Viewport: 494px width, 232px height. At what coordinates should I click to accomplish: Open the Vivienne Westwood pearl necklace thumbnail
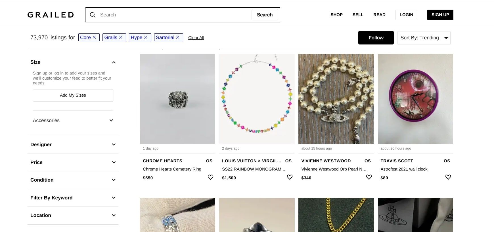(x=336, y=99)
